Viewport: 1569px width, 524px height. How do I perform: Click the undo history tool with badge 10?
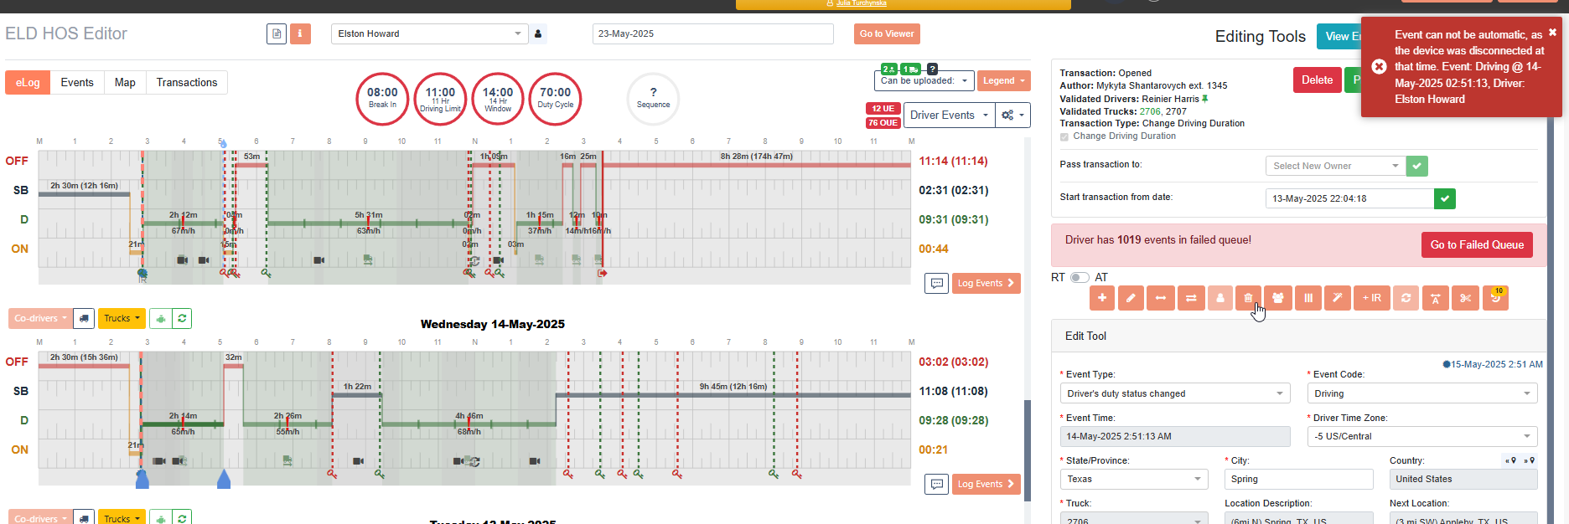[1495, 298]
